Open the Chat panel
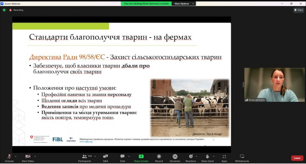The width and height of the screenshot is (306, 164). pos(122,158)
